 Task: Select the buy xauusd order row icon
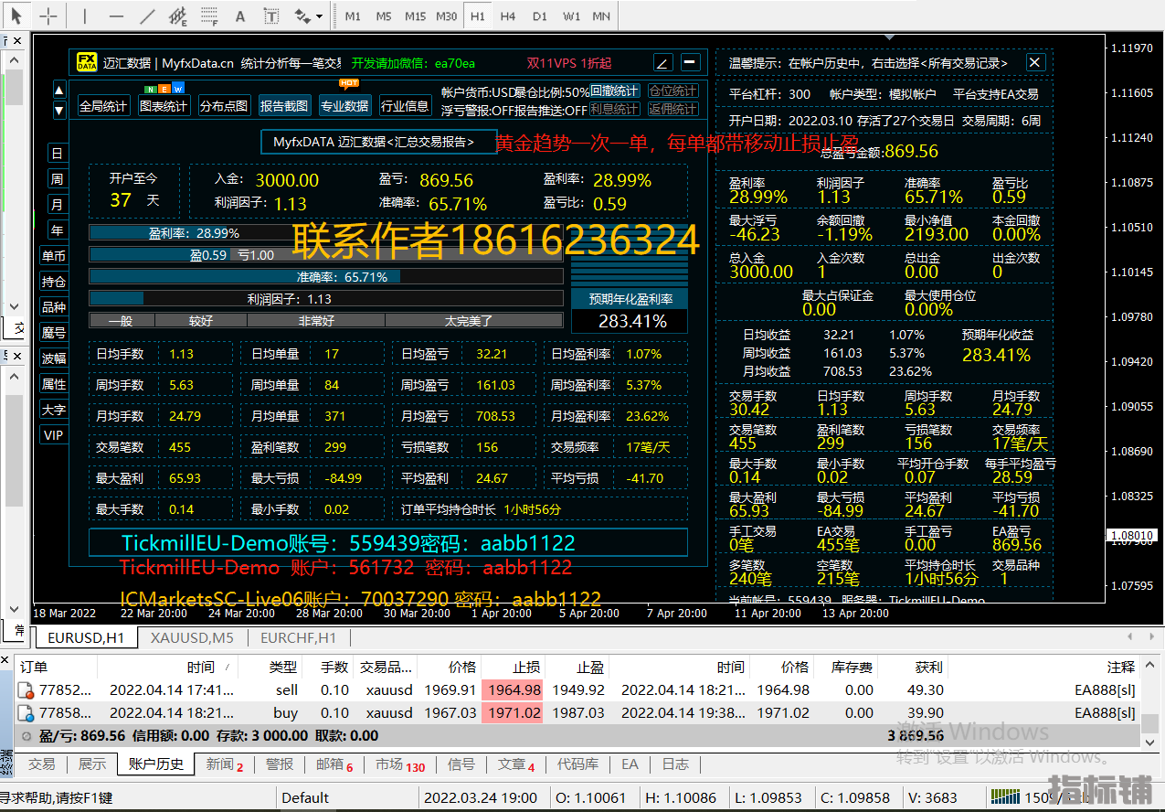coord(26,713)
